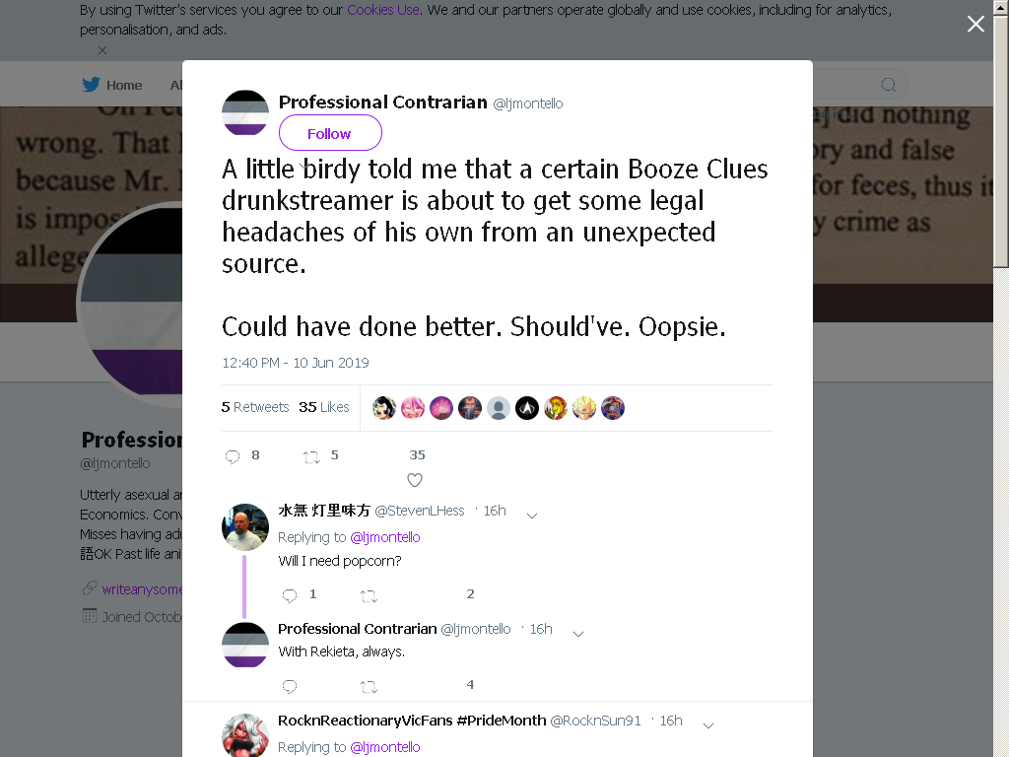The height and width of the screenshot is (757, 1009).
Task: Retweet the 'Will I need popcorn?' reply
Action: tap(369, 596)
